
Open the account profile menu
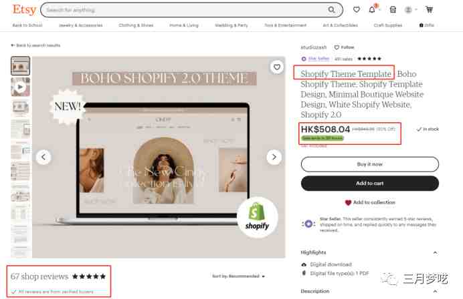click(x=410, y=10)
